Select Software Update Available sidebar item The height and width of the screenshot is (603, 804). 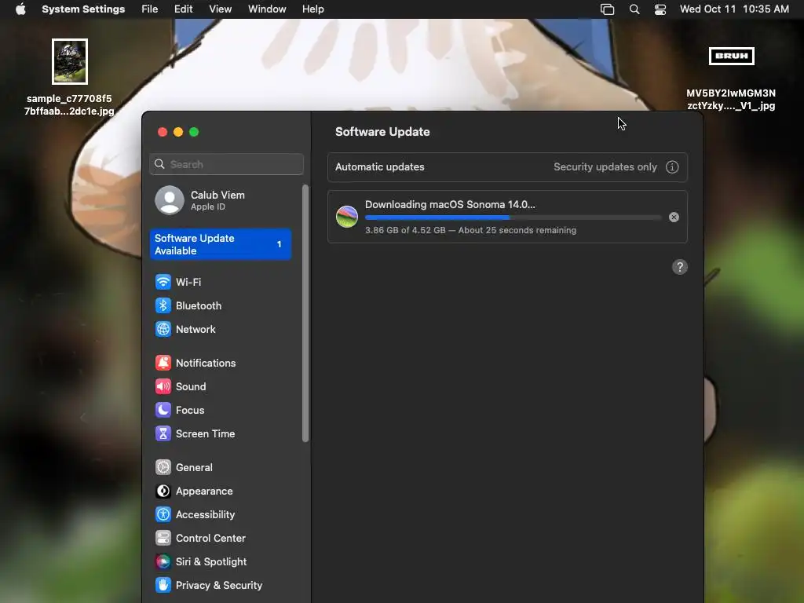220,245
